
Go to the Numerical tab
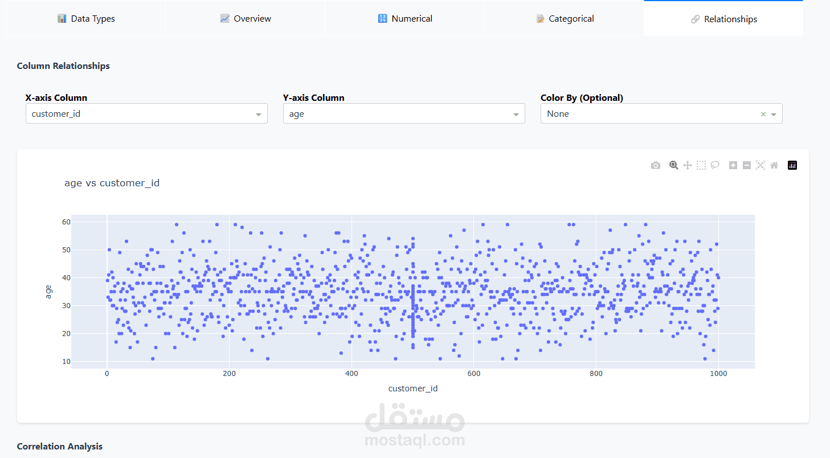click(405, 19)
